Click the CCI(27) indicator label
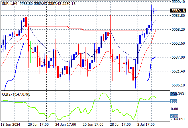The height and width of the screenshot is (128, 188). point(16,94)
